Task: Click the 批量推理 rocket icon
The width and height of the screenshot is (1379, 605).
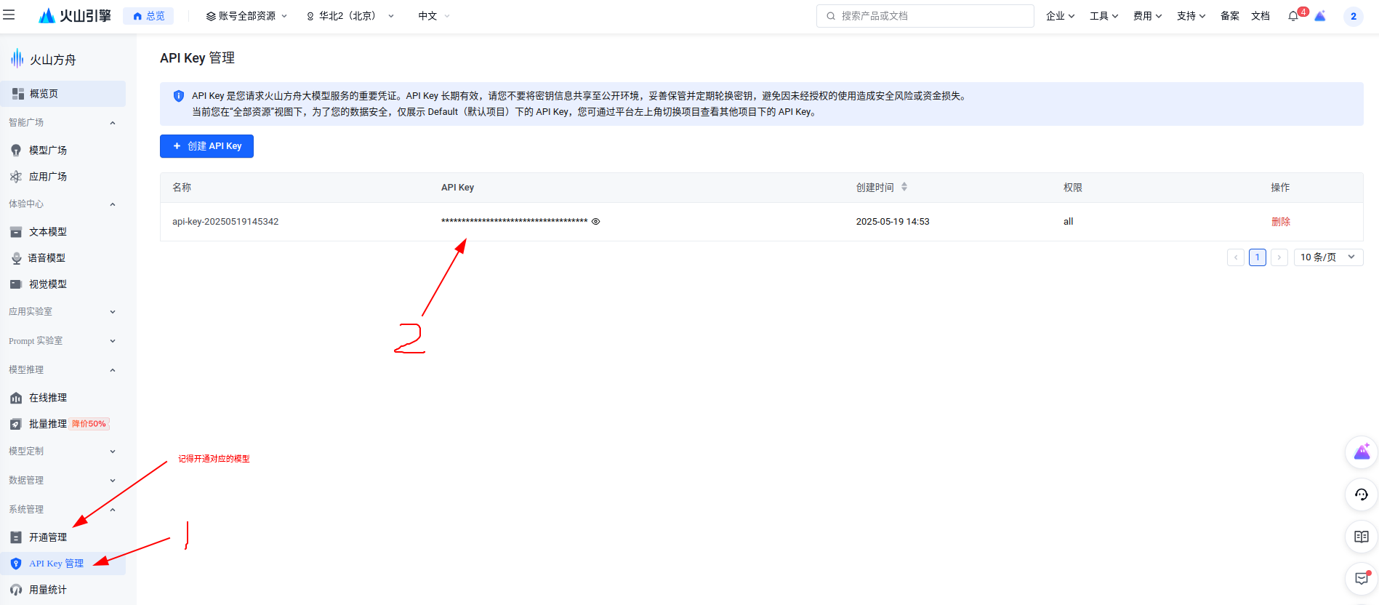Action: point(16,424)
